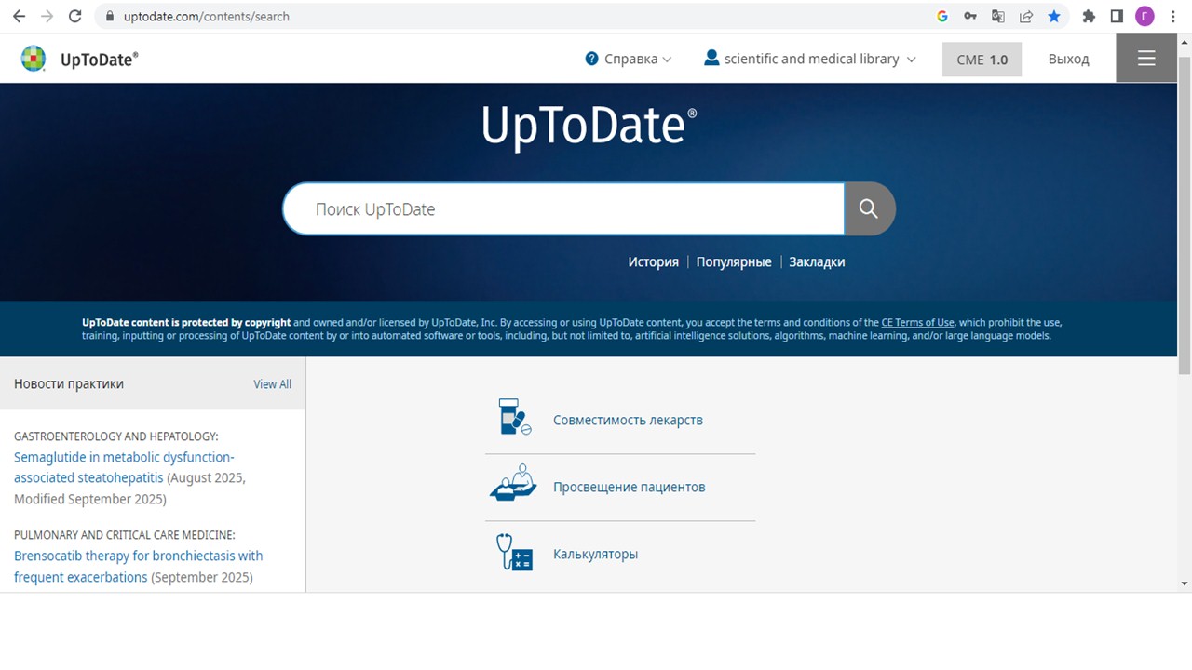The height and width of the screenshot is (670, 1192).
Task: Open Semaglutide in metabolic dysfunction article
Action: pos(124,467)
